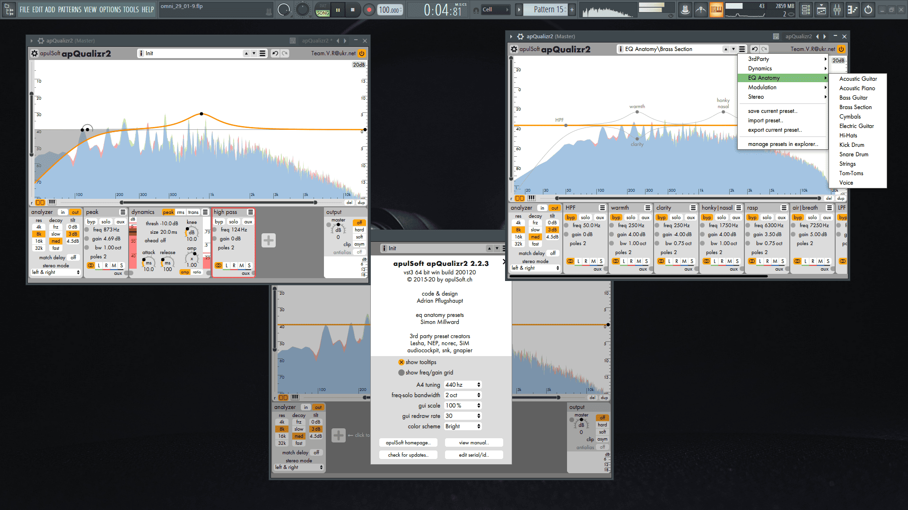Screen dimensions: 908x510
Task: Bypass the peak filter with byp
Action: (x=91, y=221)
